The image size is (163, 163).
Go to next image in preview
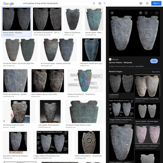157,13
